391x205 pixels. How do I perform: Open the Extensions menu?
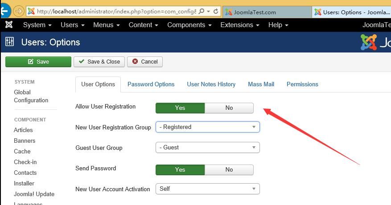[x=239, y=25]
